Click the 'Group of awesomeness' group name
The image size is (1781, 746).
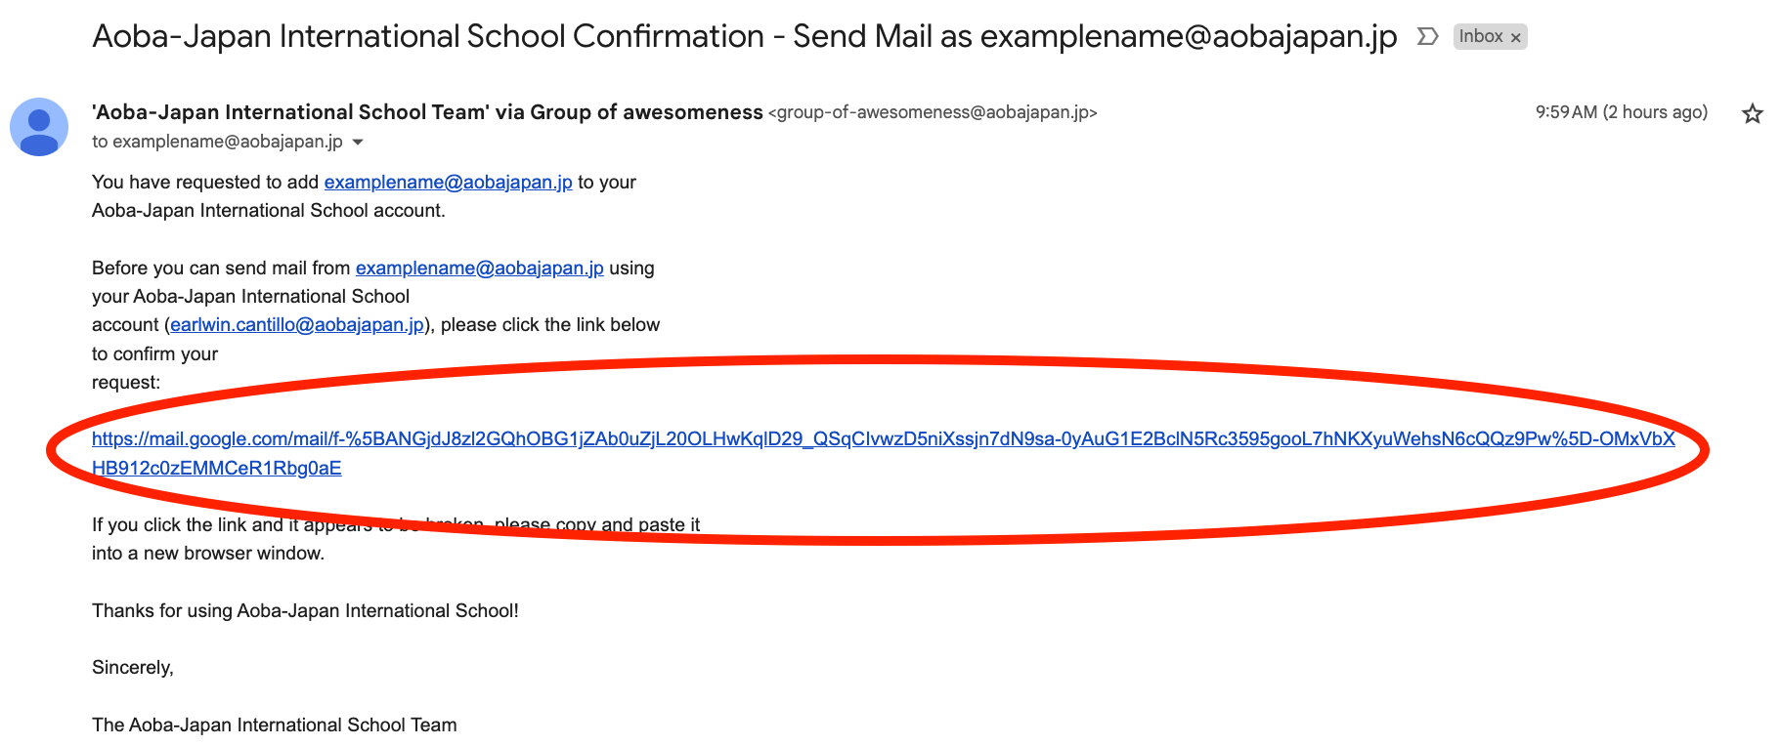tap(646, 112)
